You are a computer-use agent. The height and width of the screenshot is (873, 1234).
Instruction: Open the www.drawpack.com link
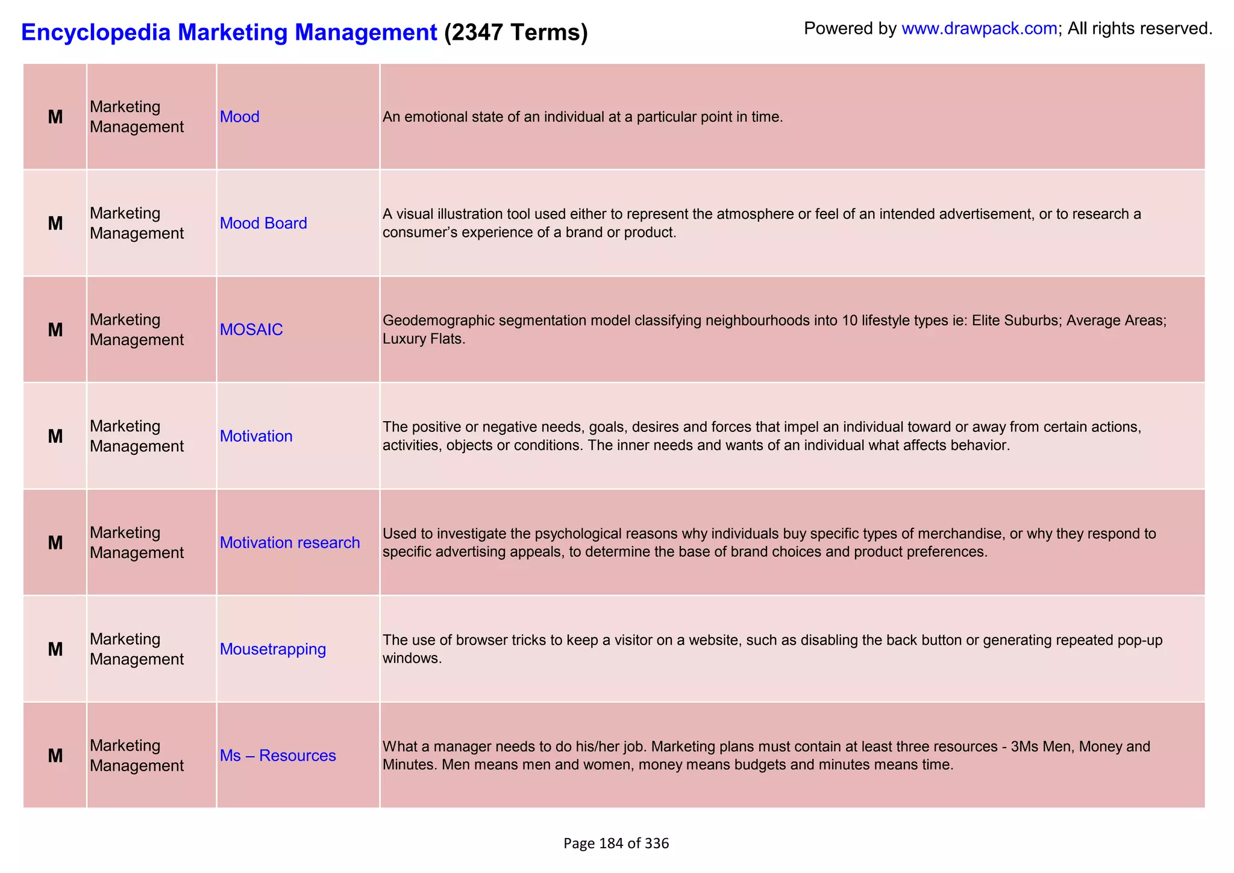pyautogui.click(x=979, y=28)
